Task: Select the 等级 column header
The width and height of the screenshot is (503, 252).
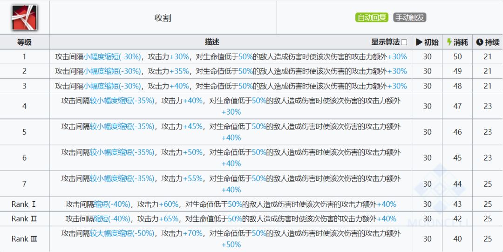Action: [x=24, y=42]
